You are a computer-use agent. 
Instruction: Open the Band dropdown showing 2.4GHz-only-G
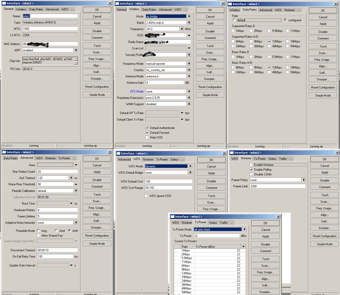click(189, 22)
